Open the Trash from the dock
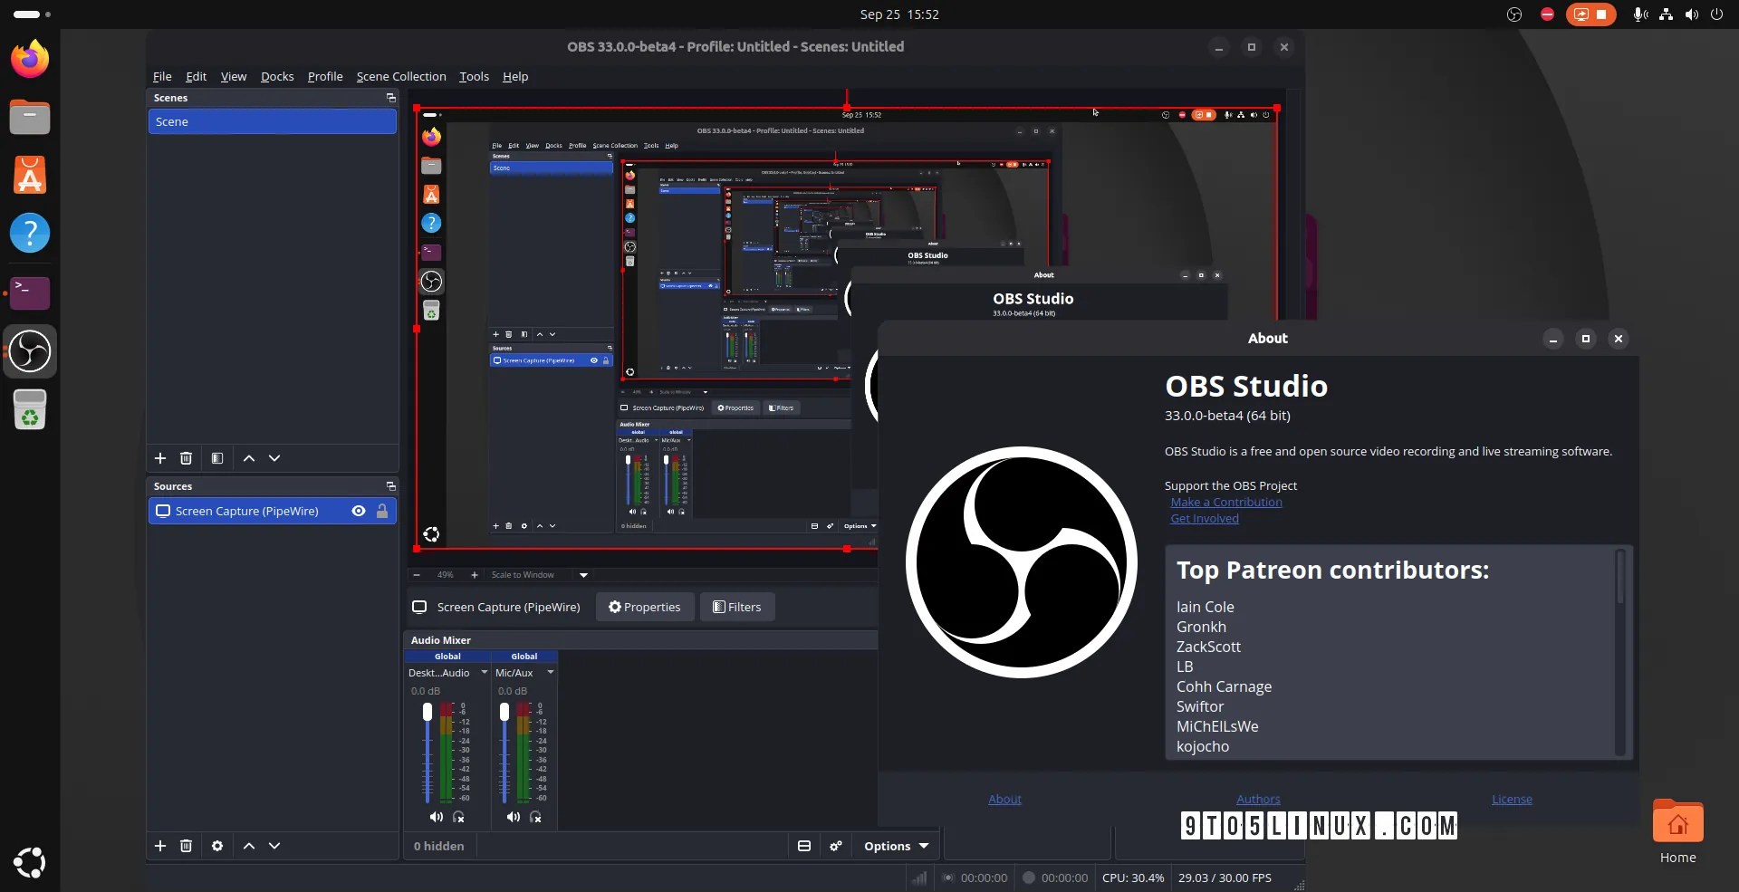 coord(30,409)
